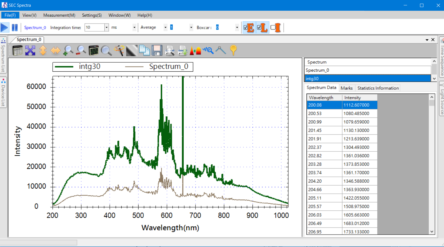444x247 pixels.
Task: Enable the I checkbox in toolbar
Action: pyautogui.click(x=273, y=28)
